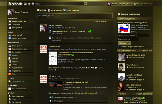Open Подмигивания in the sidebar

21,68
